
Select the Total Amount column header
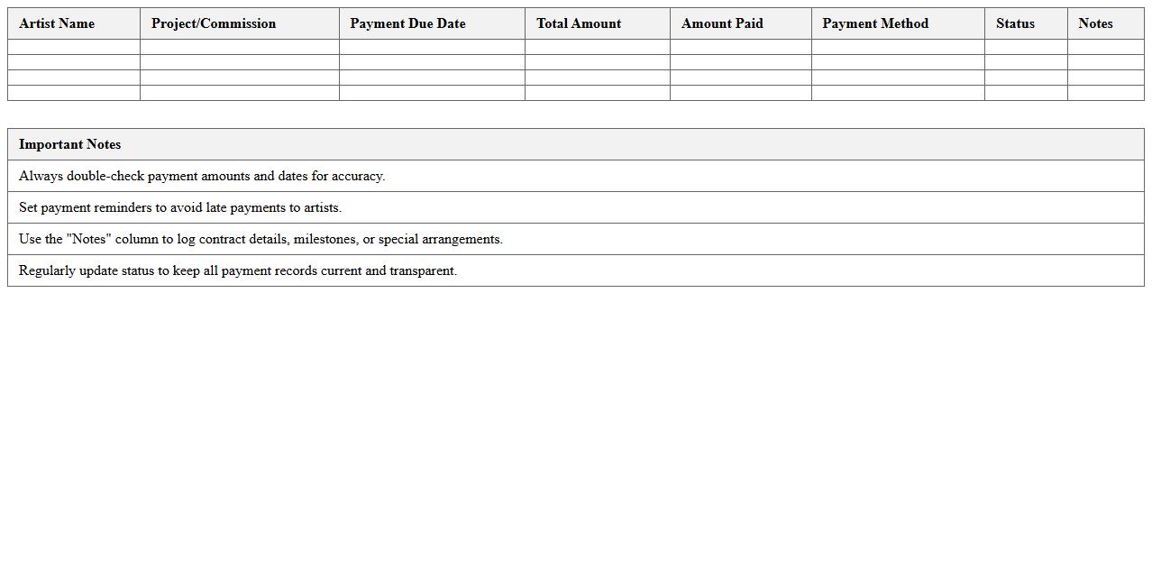(x=579, y=23)
